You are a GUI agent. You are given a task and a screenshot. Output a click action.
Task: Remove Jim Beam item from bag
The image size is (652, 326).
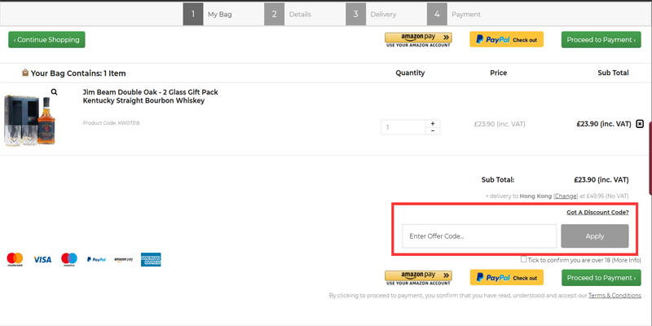coord(640,124)
